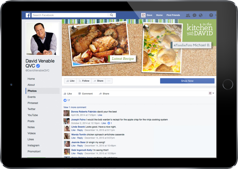
Task: Click David Venable's profile picture
Action: (43, 39)
